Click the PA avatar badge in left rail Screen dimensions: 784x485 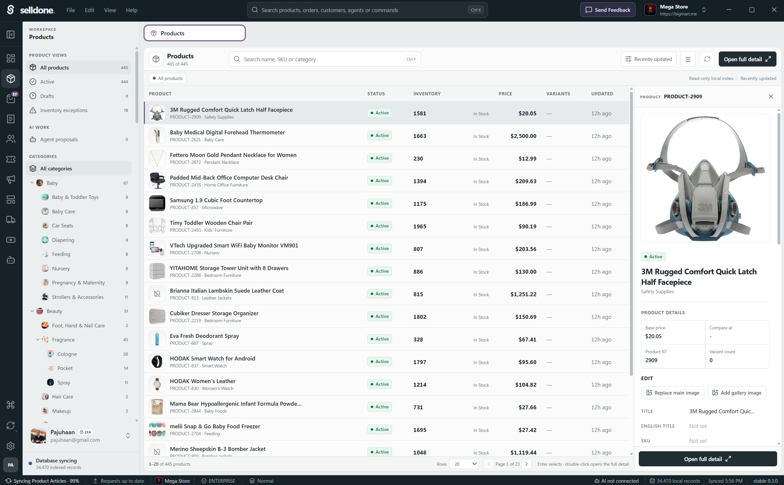10,465
